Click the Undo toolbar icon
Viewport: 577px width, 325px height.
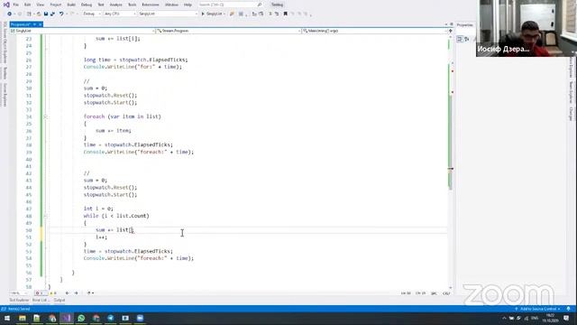(61, 14)
